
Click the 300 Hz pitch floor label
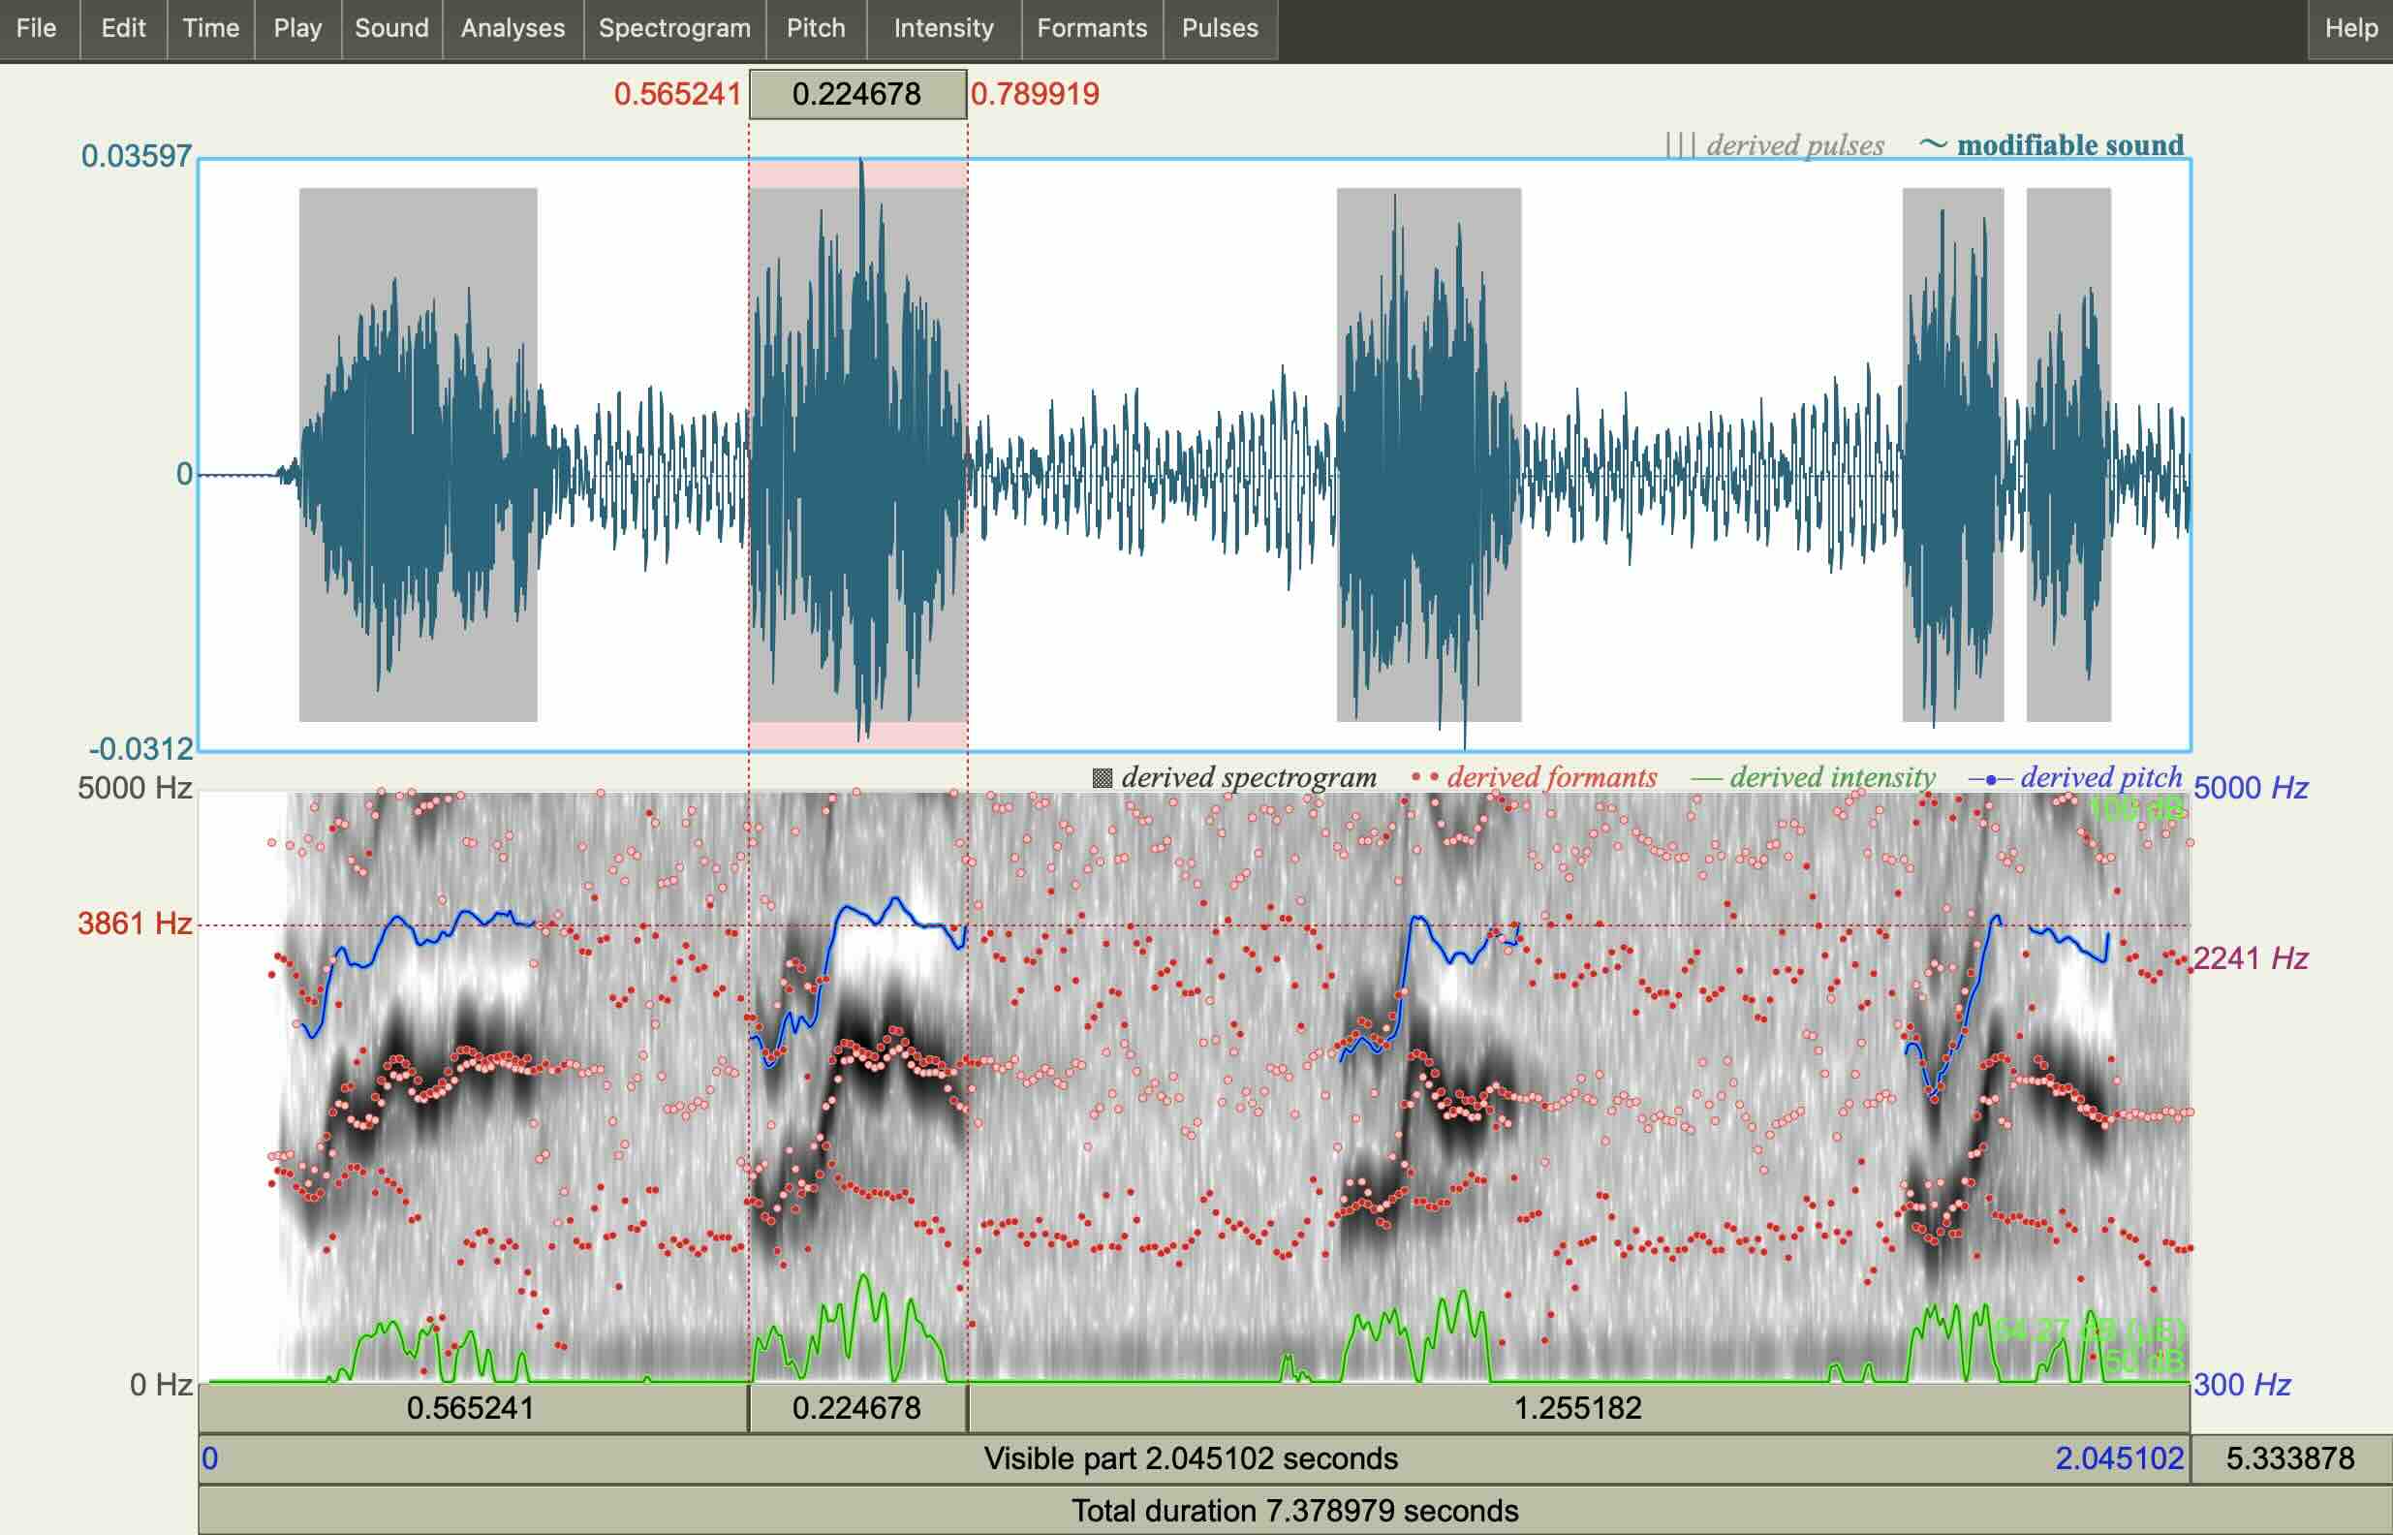(2242, 1386)
